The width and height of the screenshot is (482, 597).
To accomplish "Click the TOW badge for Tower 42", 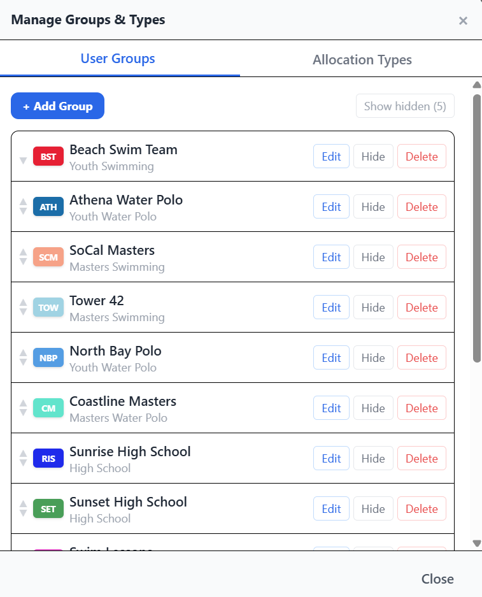I will point(48,307).
